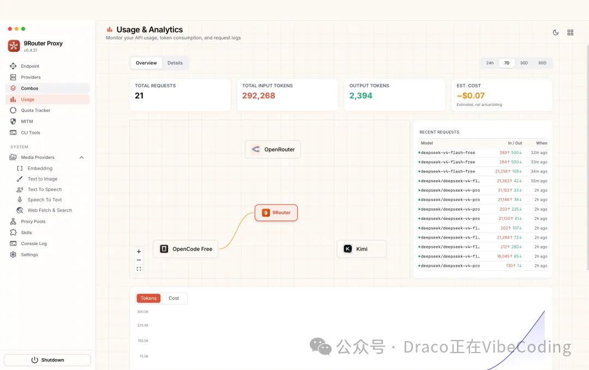
Task: Click the request row from 34m ago
Action: (x=483, y=171)
